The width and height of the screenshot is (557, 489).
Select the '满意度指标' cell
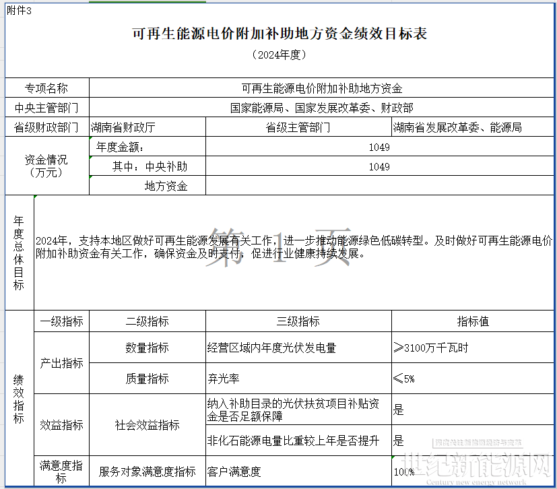[x=61, y=471]
